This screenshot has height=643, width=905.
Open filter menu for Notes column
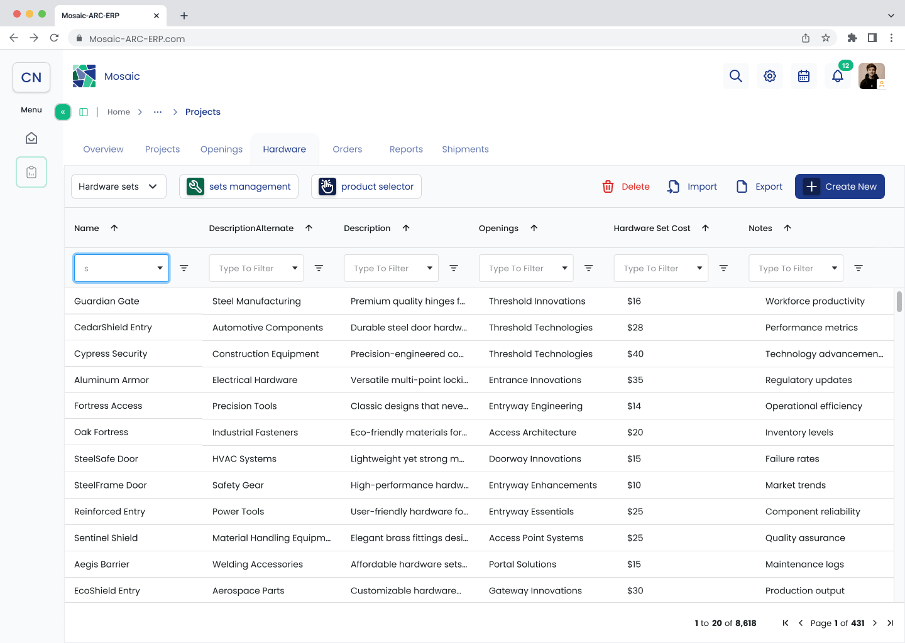(858, 268)
